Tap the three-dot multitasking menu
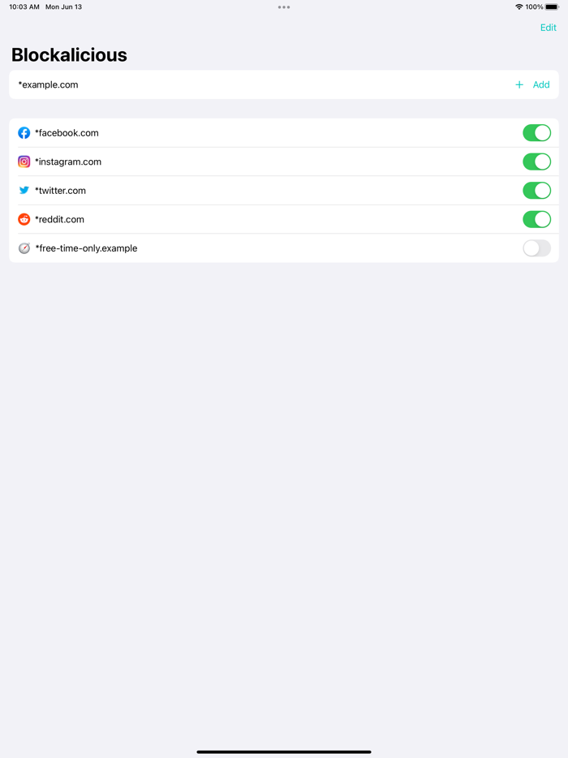 tap(284, 7)
